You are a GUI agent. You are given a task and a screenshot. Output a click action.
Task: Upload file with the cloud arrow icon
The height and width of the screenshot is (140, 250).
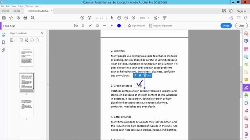[18, 18]
